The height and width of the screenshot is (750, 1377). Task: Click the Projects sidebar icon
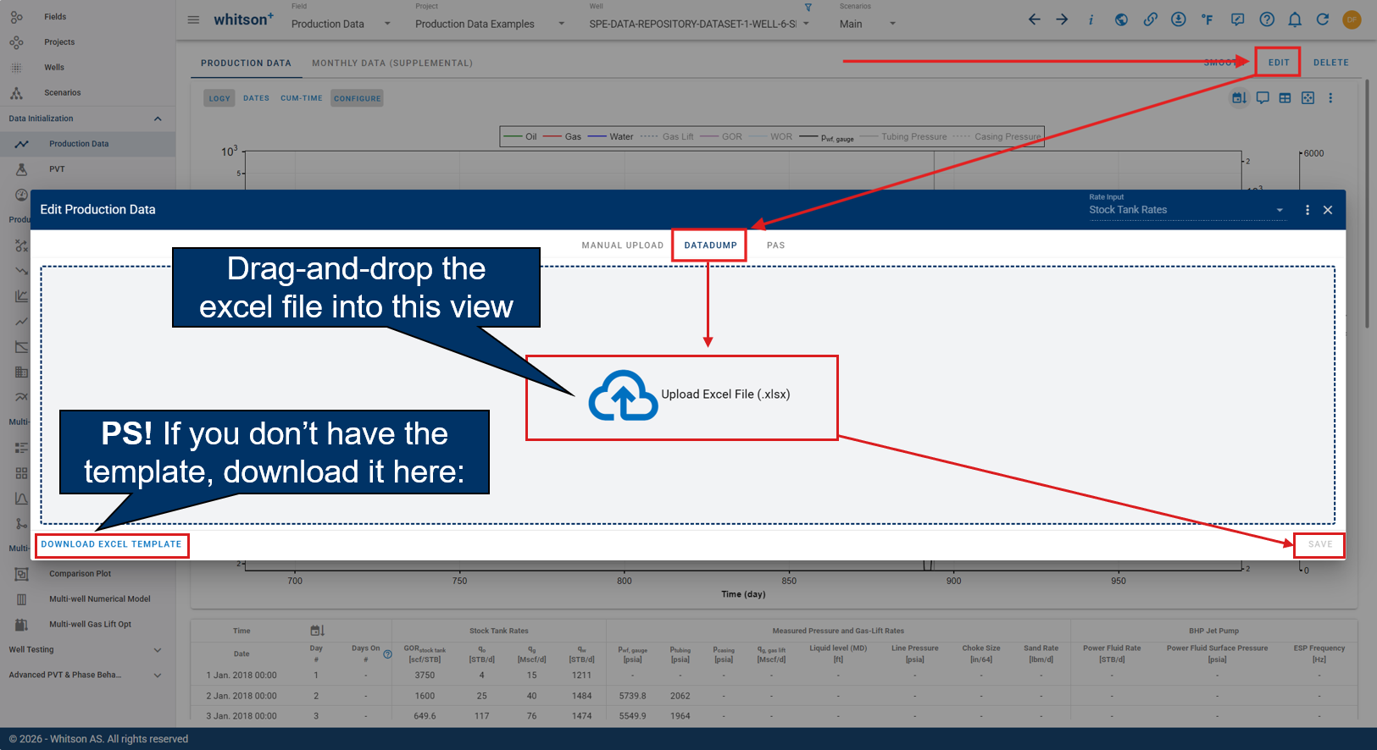[16, 42]
